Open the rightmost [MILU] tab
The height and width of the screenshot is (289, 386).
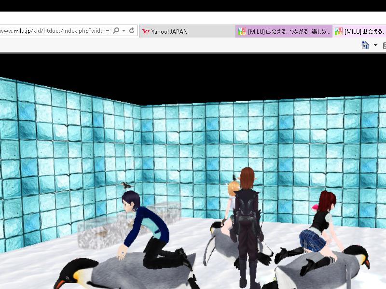click(x=362, y=31)
